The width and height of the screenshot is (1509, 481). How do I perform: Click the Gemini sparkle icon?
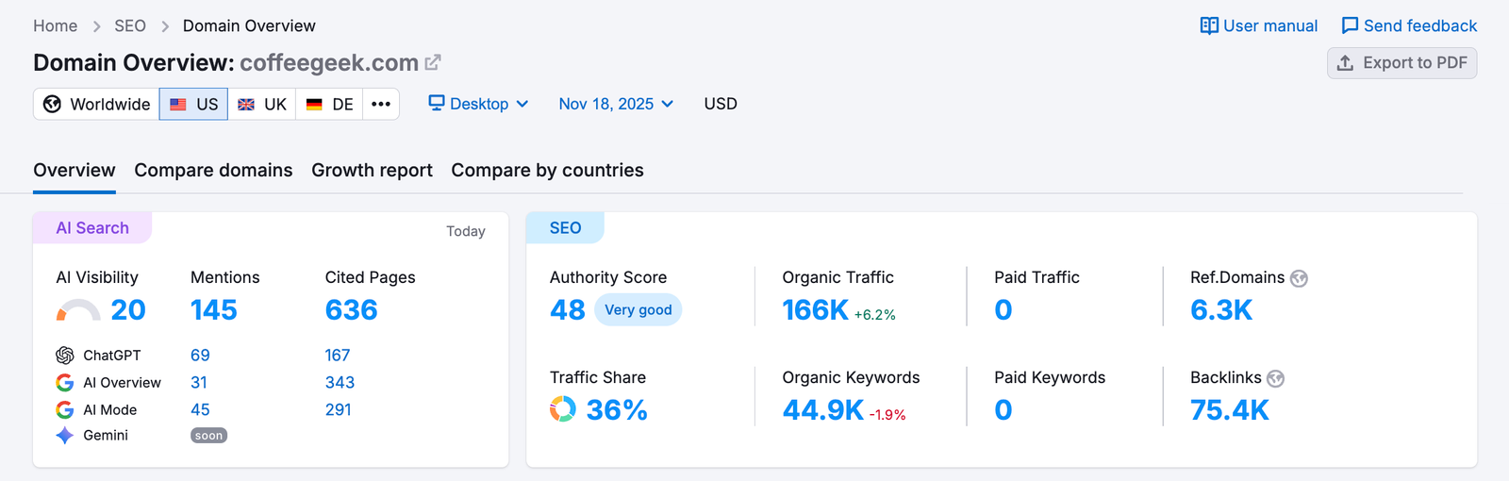point(65,436)
